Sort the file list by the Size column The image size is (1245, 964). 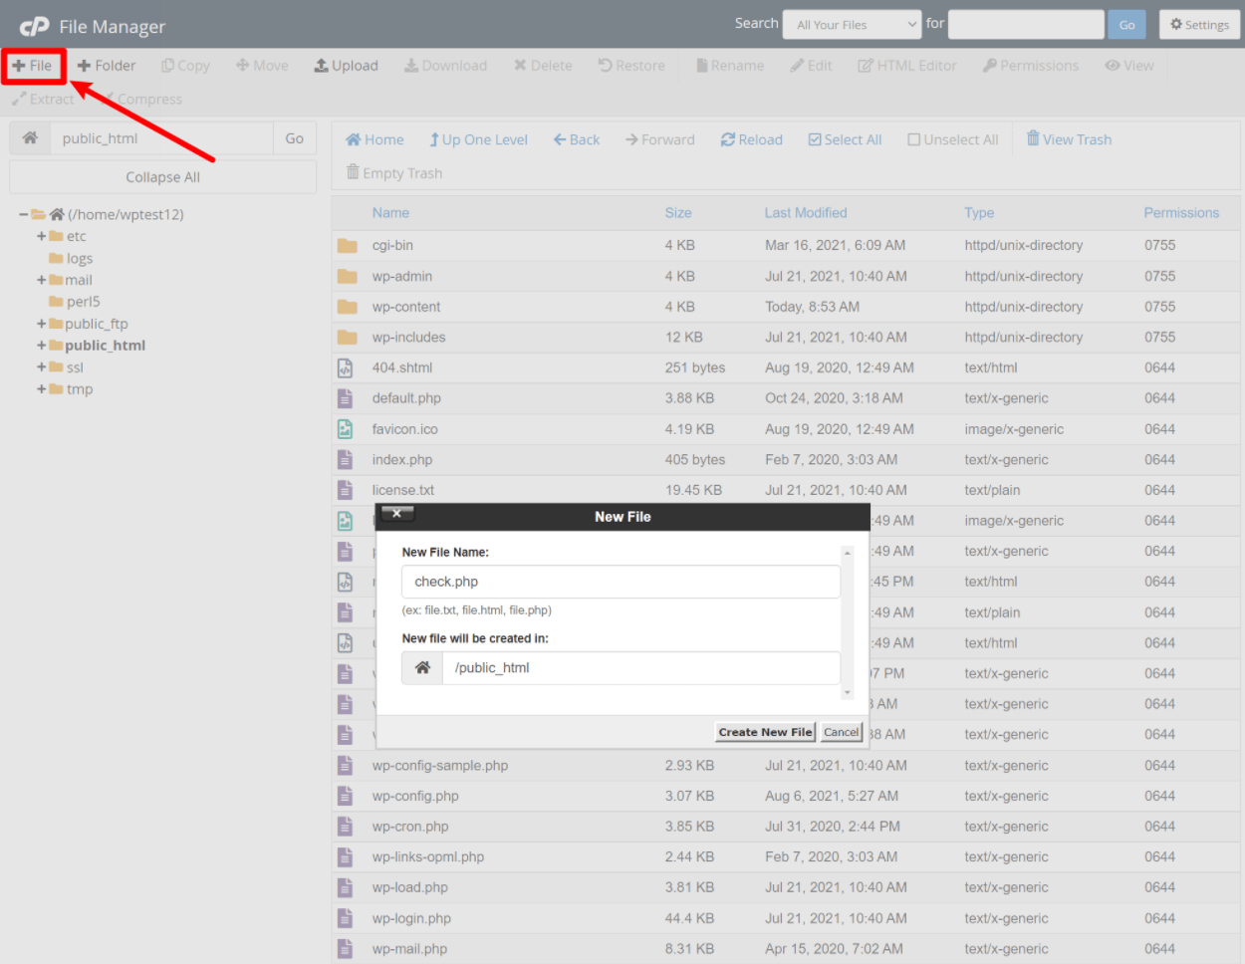tap(678, 213)
